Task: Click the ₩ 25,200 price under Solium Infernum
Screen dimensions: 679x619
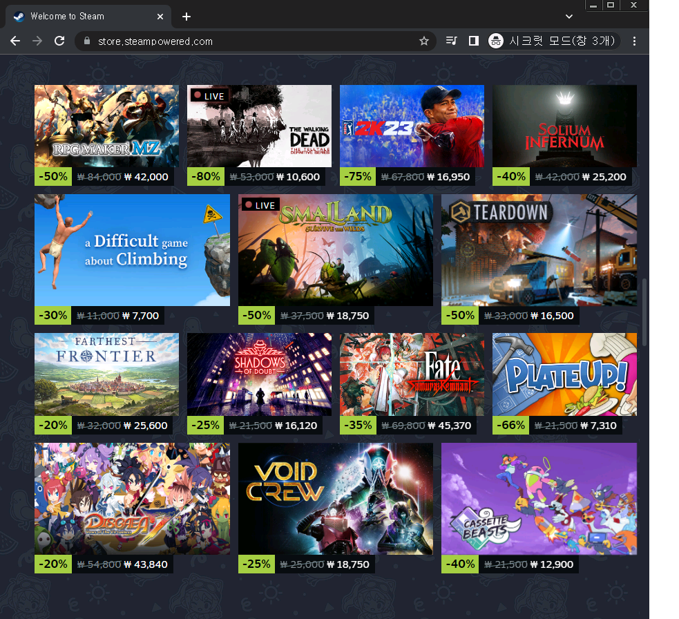Action: 604,177
